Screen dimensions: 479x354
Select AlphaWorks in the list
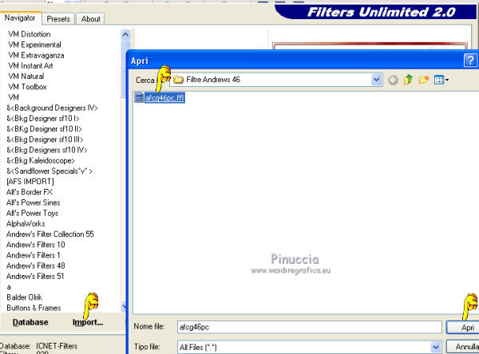point(26,224)
